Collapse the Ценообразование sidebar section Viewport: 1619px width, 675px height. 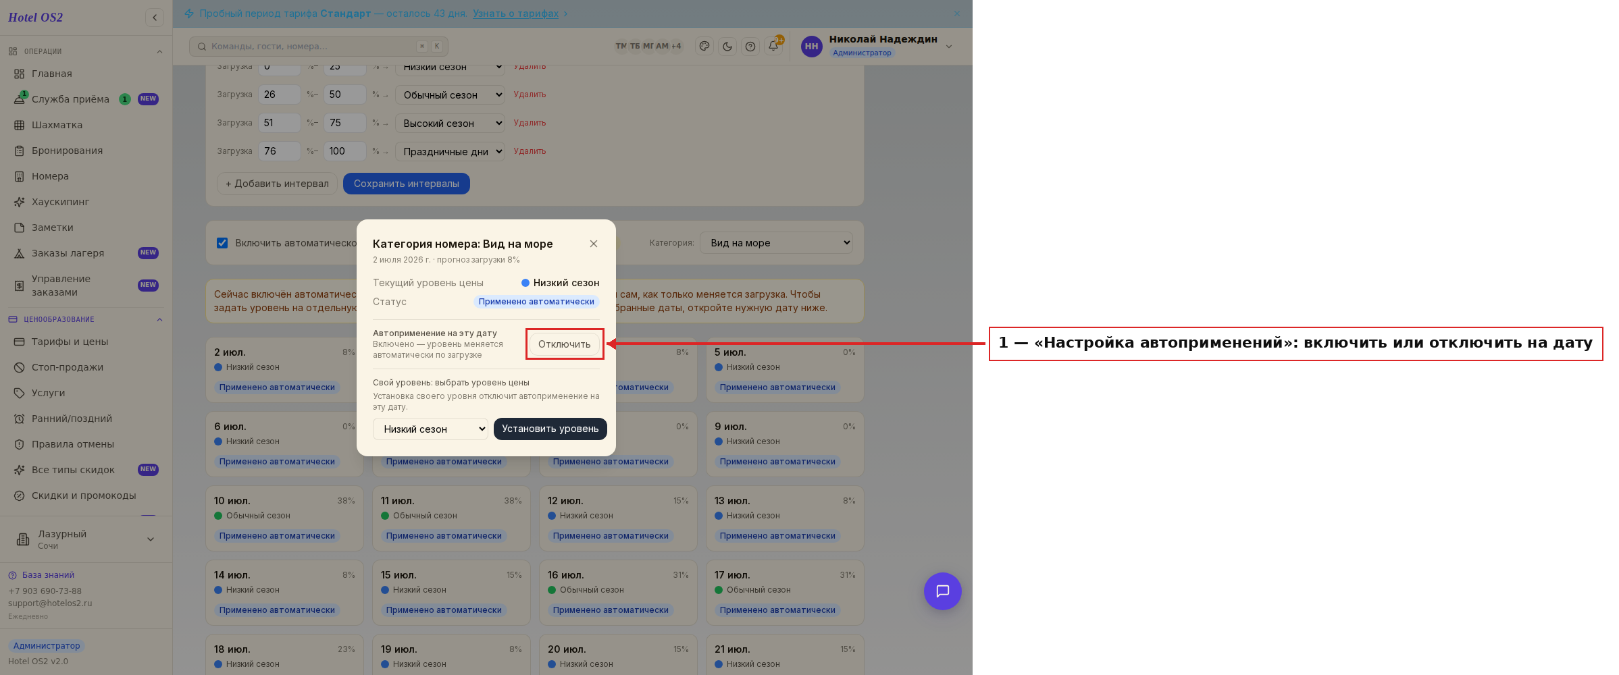(159, 319)
